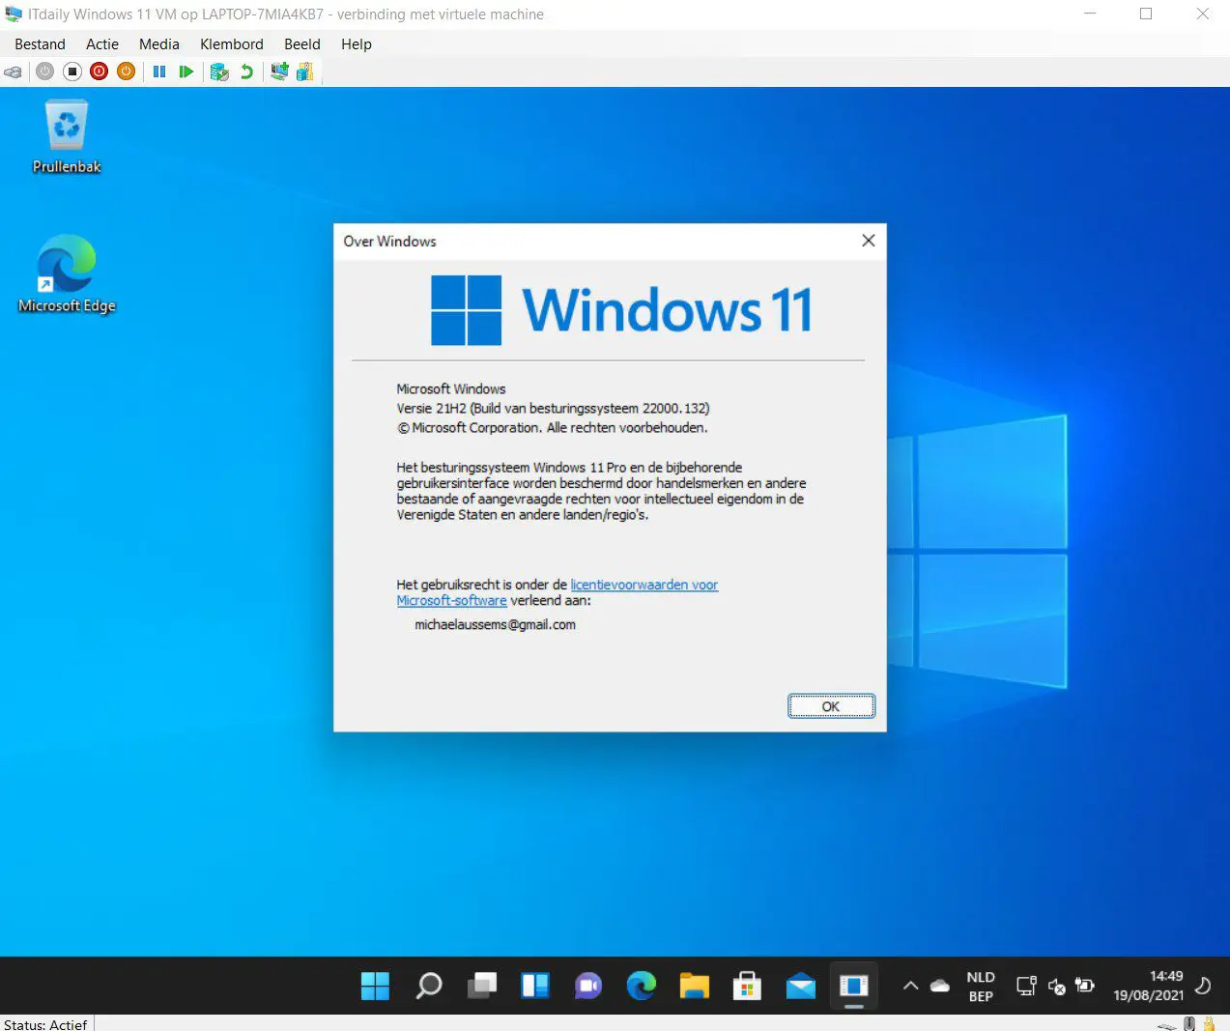This screenshot has width=1230, height=1031.
Task: Click the moon focus assist icon
Action: pyautogui.click(x=1204, y=986)
